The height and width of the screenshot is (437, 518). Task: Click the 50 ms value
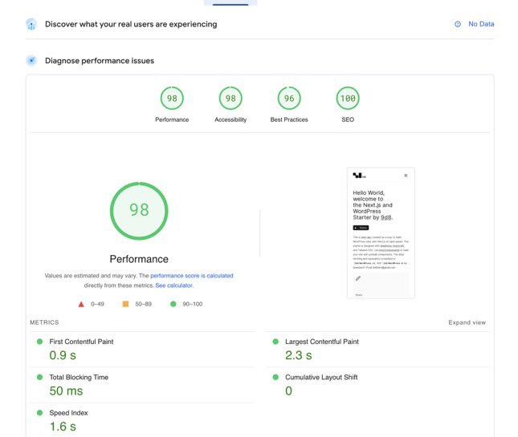coord(66,391)
